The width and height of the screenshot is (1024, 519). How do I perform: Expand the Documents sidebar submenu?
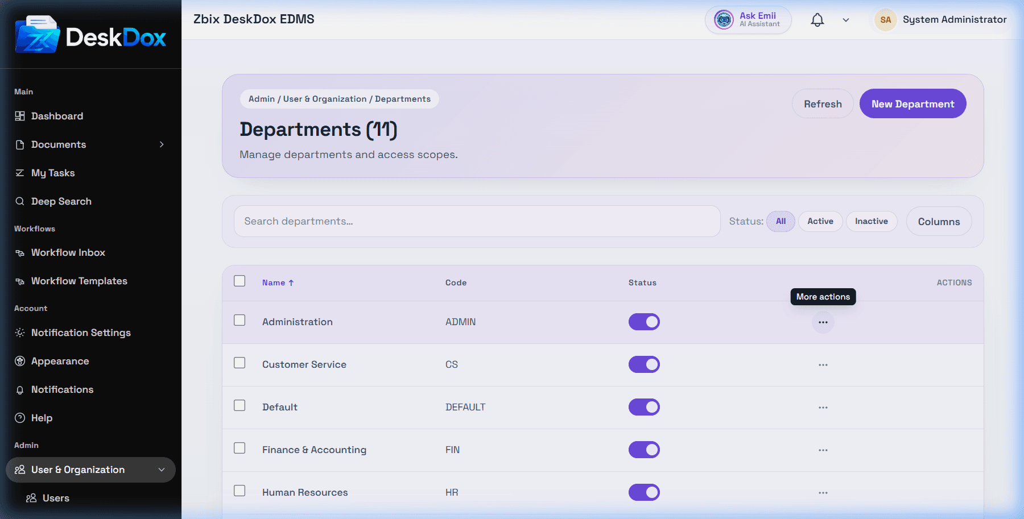coord(162,144)
